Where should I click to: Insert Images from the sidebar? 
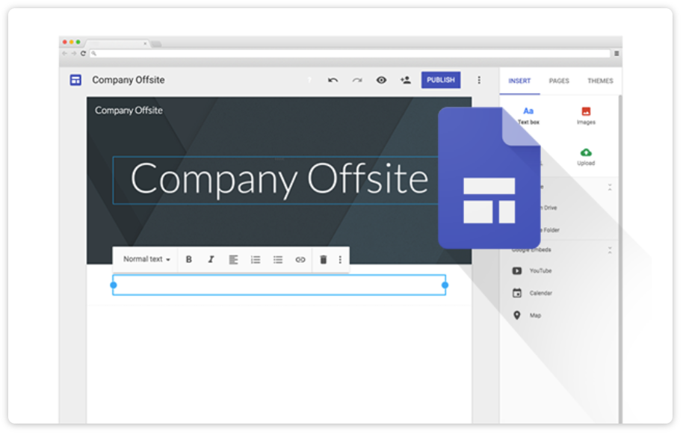tap(586, 116)
